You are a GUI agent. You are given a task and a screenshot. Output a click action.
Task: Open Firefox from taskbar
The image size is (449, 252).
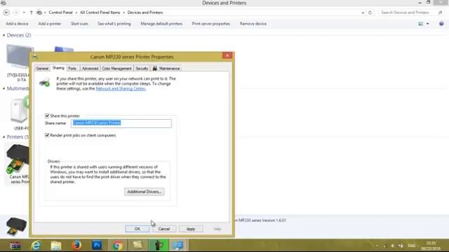point(76,246)
